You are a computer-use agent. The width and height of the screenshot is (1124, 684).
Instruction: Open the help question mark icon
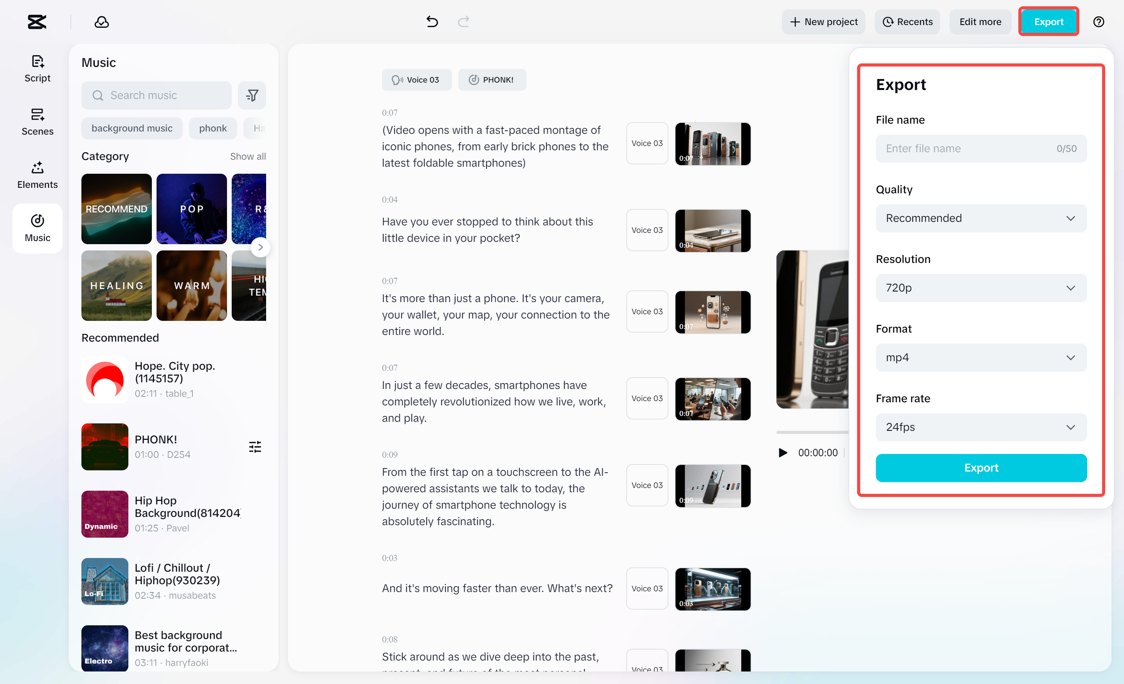point(1099,22)
